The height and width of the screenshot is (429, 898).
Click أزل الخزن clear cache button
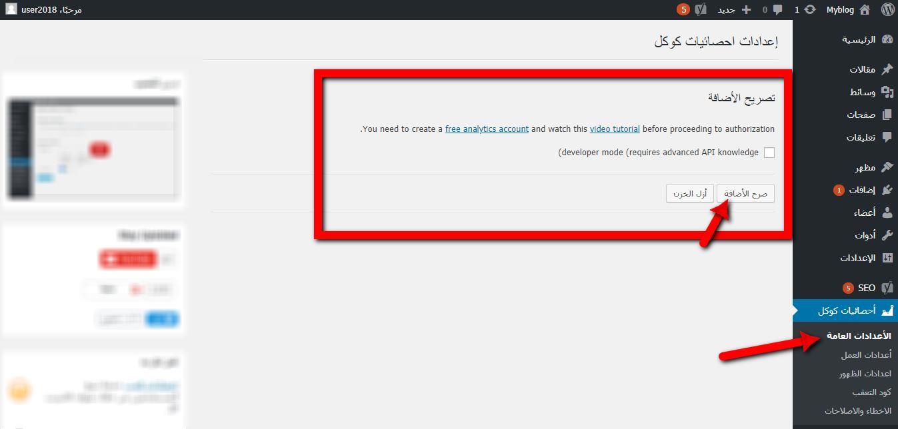coord(690,194)
